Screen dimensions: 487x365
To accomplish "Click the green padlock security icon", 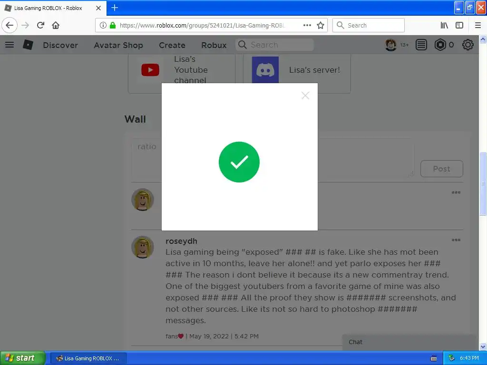I will click(x=113, y=25).
